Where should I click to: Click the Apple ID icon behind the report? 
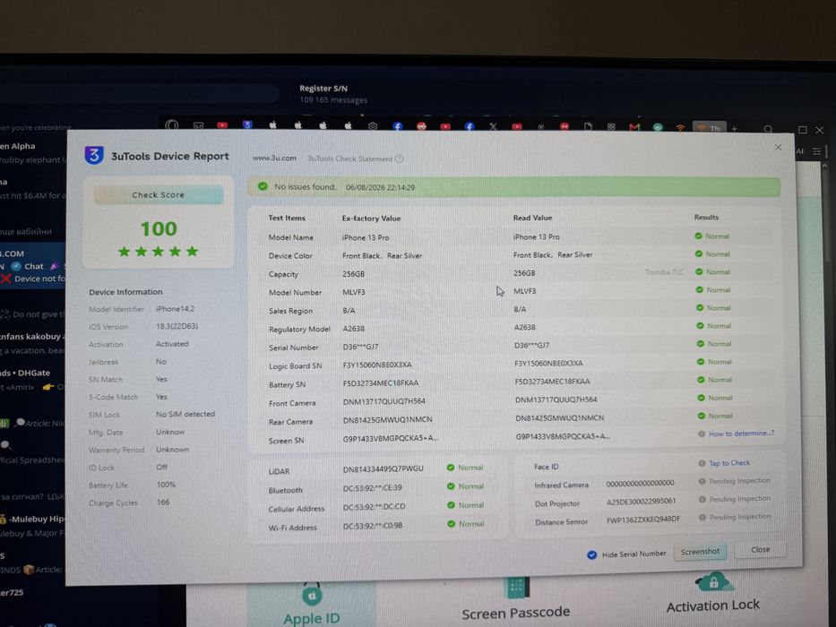coord(312,595)
